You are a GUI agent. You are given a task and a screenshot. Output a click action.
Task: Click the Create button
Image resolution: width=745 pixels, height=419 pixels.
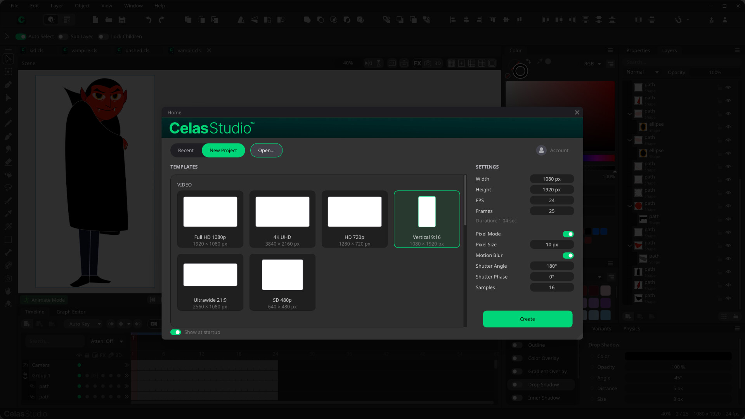pos(527,319)
